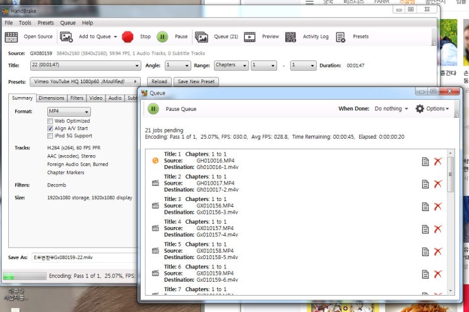Click the green Pause Queue icon
469x312 pixels.
[153, 109]
